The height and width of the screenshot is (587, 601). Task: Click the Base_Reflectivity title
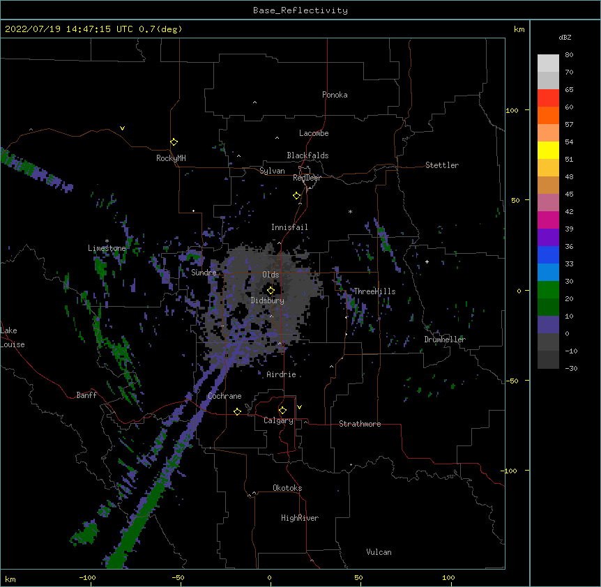tap(300, 10)
